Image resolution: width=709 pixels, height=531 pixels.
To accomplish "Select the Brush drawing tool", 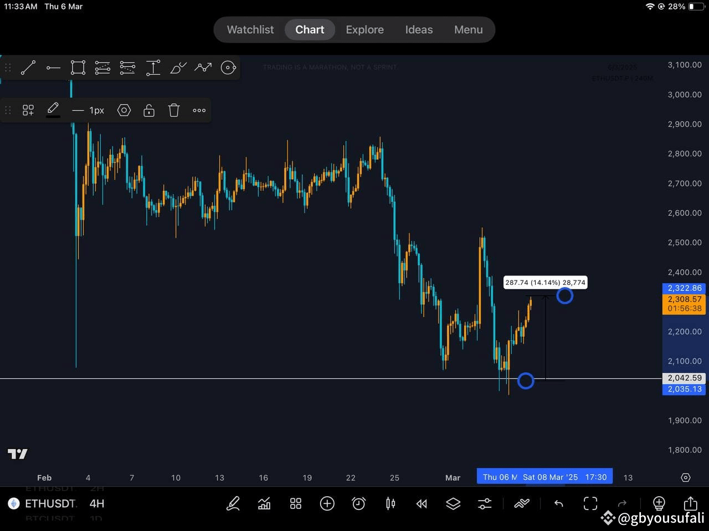I will 178,67.
